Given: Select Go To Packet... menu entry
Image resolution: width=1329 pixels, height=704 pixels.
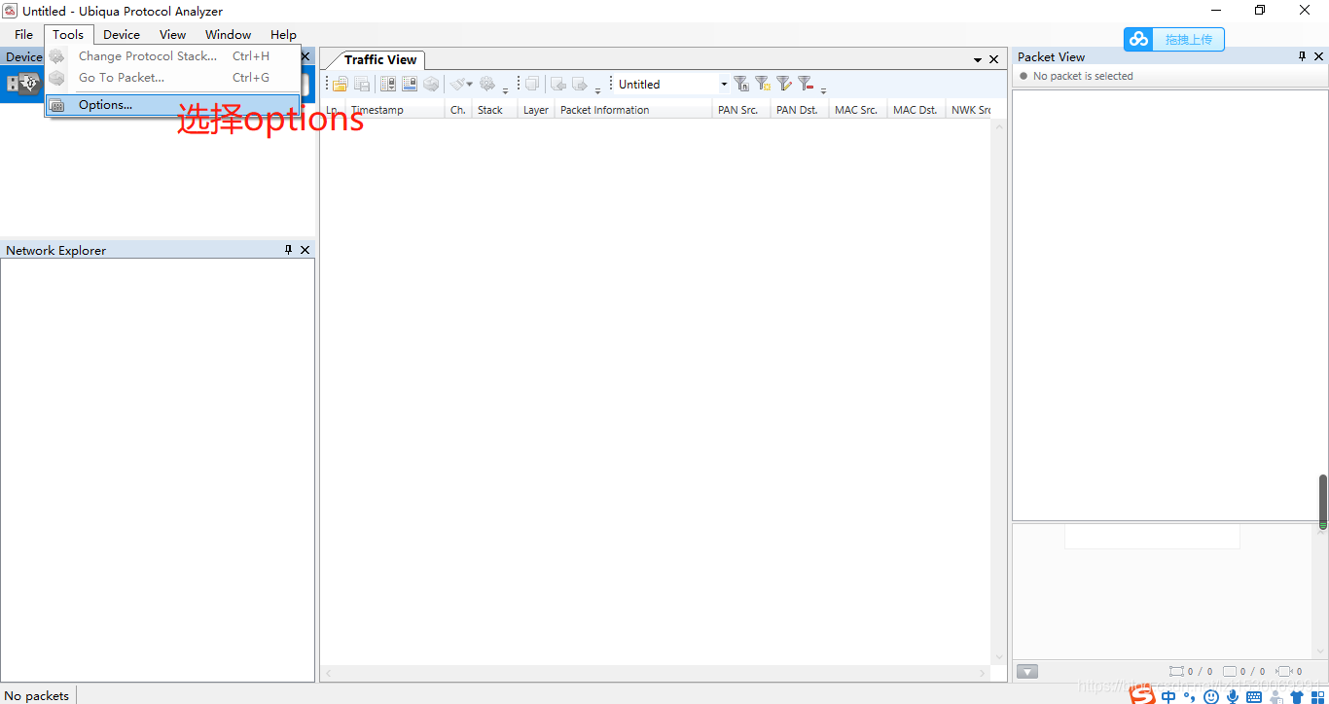Looking at the screenshot, I should (173, 78).
